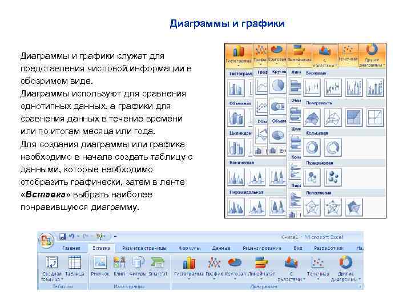411x308 pixels.
Task: Open Гистограмма dropdown in the bottom Excel ribbon
Action: (x=189, y=267)
